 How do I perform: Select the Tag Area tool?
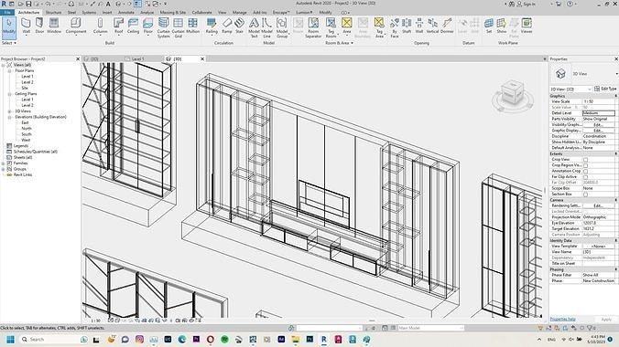click(x=379, y=27)
